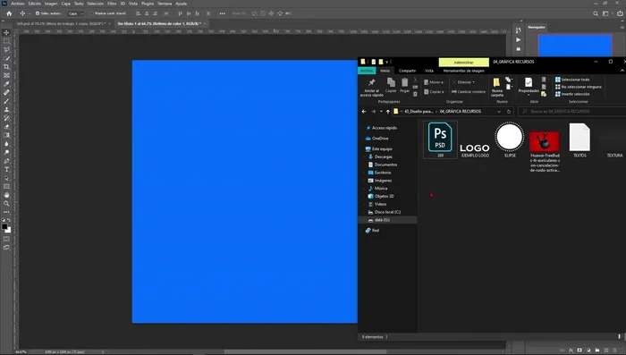Screen dimensions: 626x355
Task: Select the Blur tool
Action: pos(6,144)
